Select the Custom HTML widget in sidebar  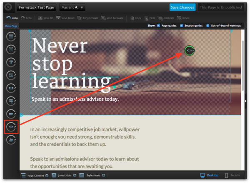coord(11,126)
